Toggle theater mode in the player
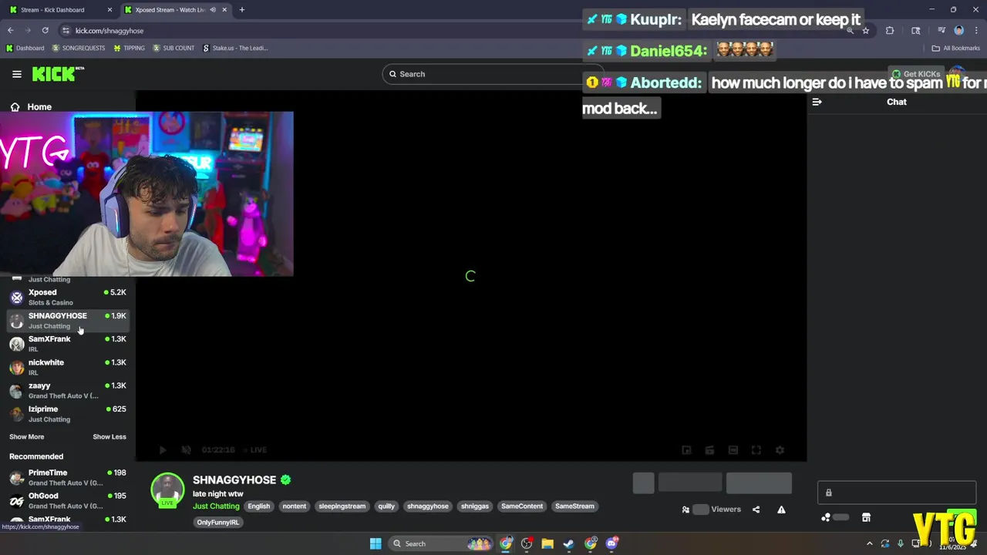 tap(733, 450)
